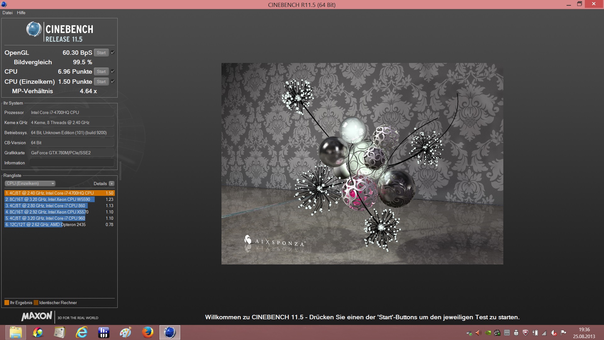Click the CB-Version field showing 64 Bit
The height and width of the screenshot is (340, 604).
(x=72, y=143)
